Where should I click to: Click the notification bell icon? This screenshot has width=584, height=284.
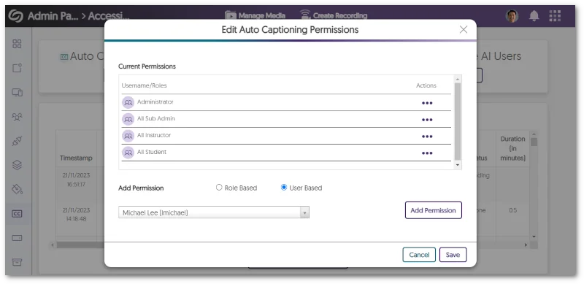(x=534, y=16)
